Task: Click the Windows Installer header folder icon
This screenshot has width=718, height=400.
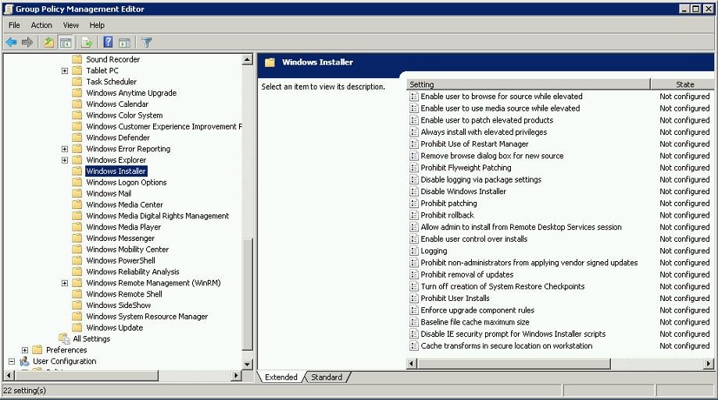Action: click(270, 62)
